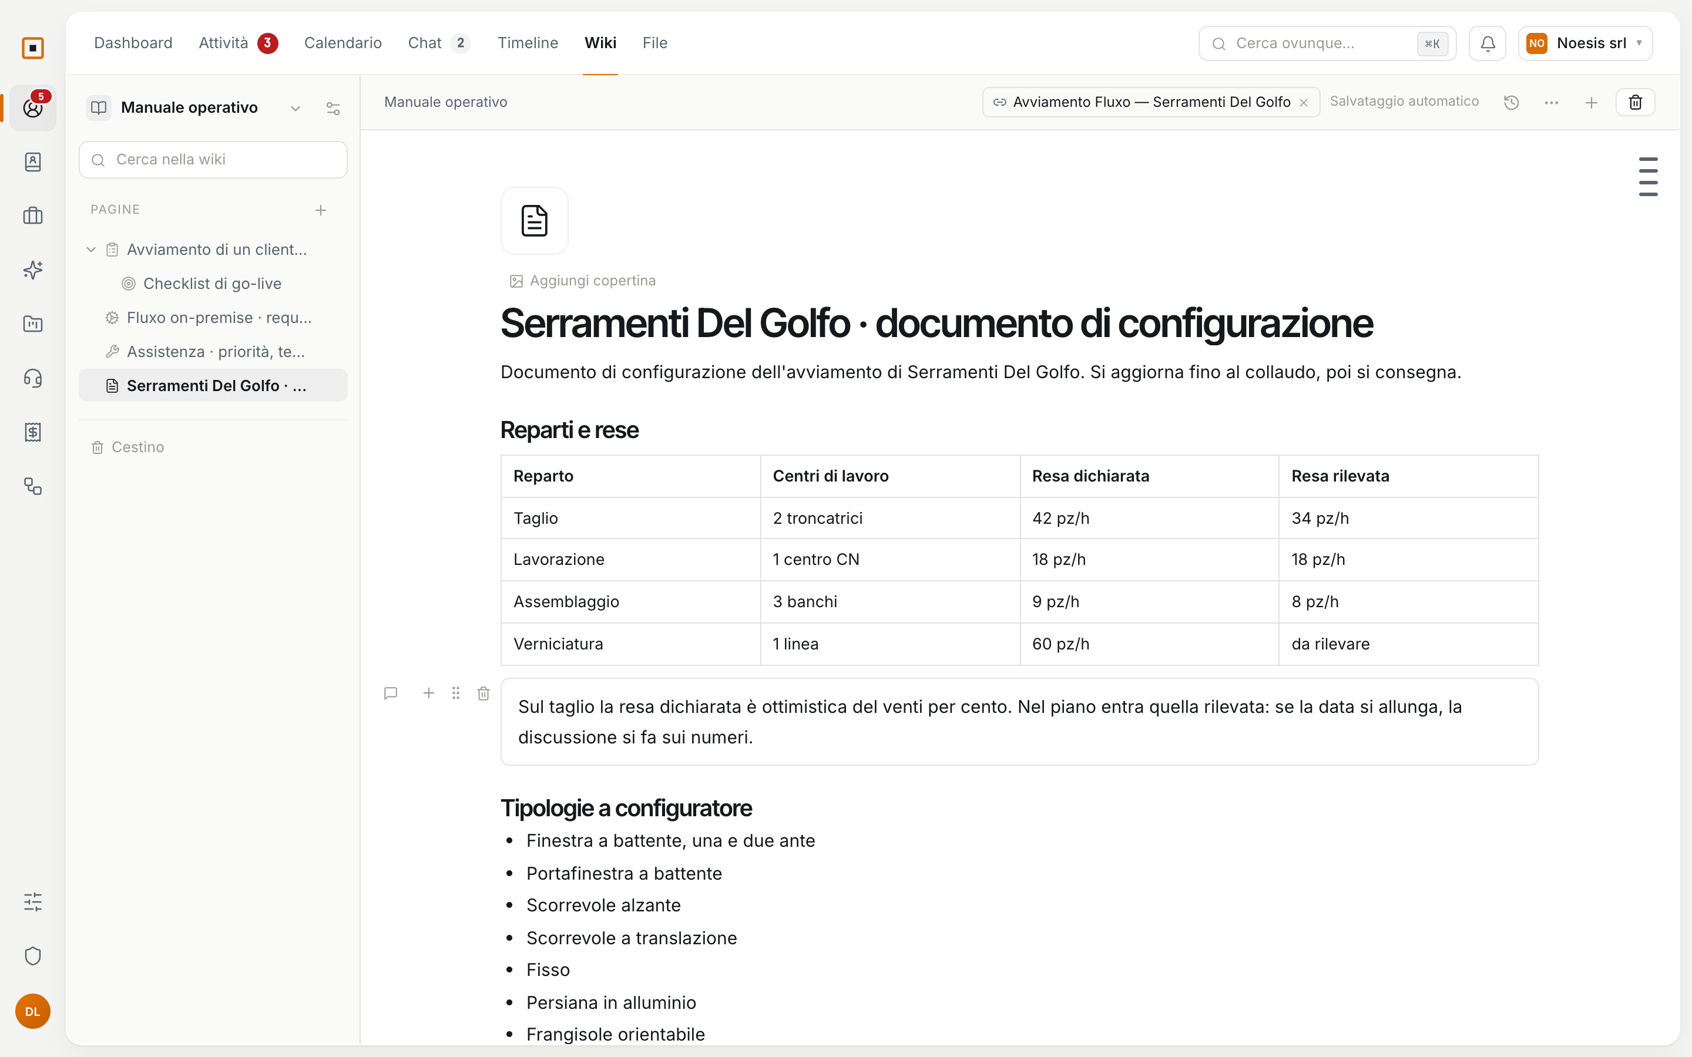Expand the Manuale operativo wiki dropdown
The image size is (1692, 1057).
coord(295,109)
